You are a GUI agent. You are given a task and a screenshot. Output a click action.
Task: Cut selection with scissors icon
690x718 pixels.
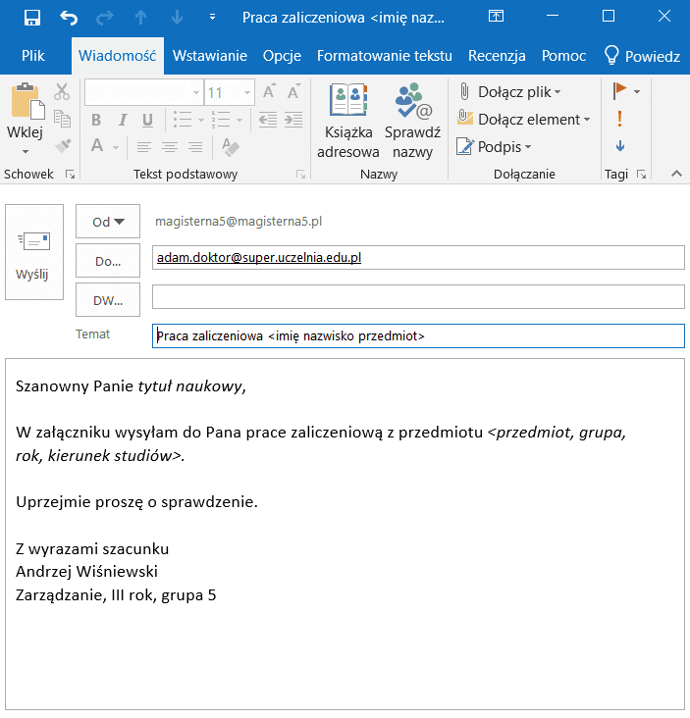click(x=62, y=91)
